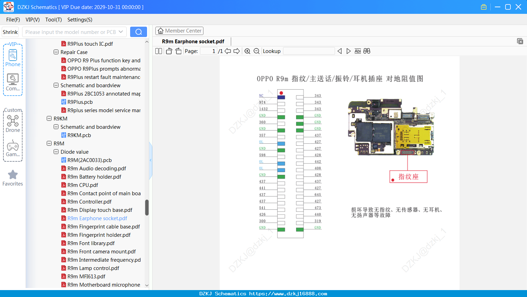Image resolution: width=527 pixels, height=297 pixels.
Task: Click the PDF icon of R9m CPU.pdf
Action: point(64,185)
